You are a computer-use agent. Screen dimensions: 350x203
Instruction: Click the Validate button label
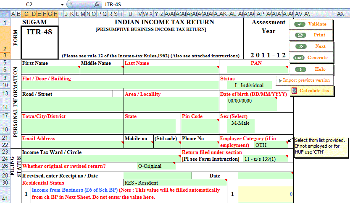tap(317, 24)
